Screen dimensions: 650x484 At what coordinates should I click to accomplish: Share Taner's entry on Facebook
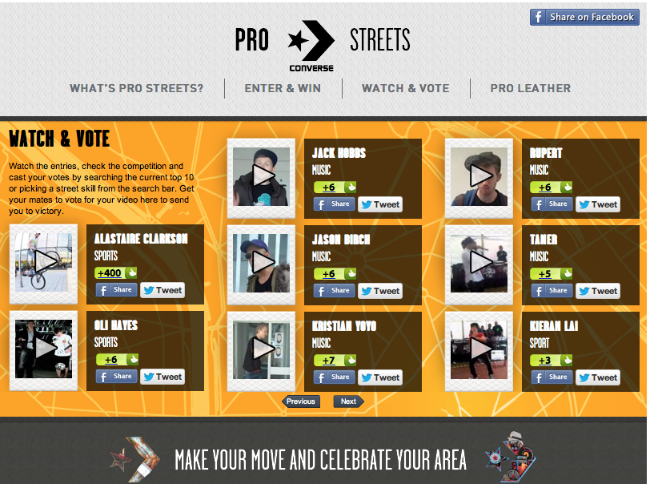pos(552,291)
